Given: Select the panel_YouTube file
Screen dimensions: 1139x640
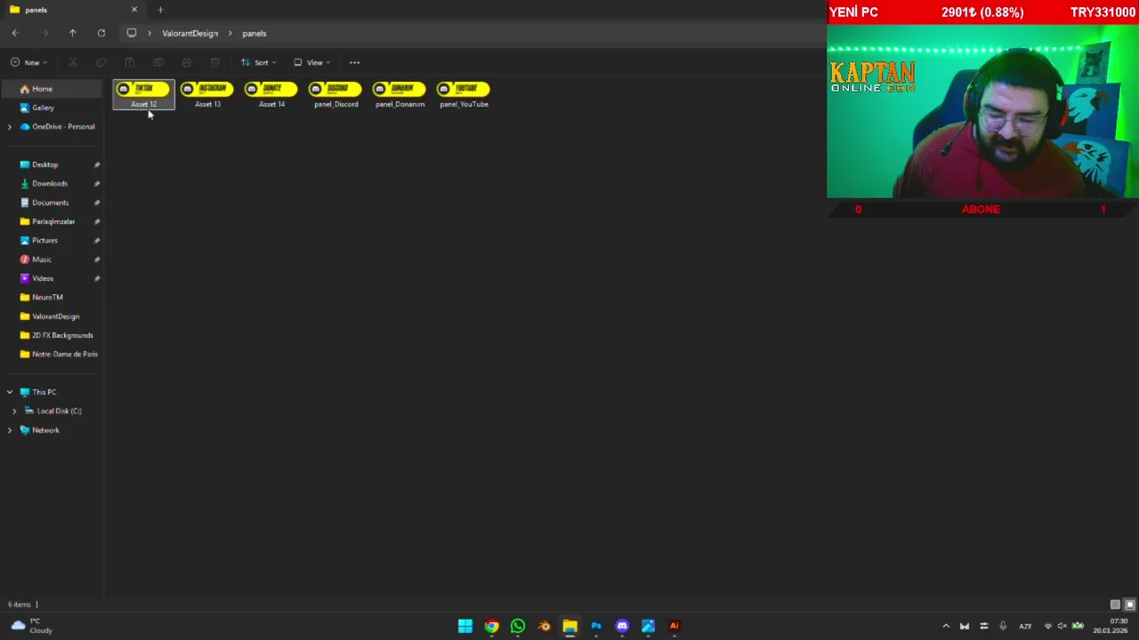Looking at the screenshot, I should coord(464,94).
